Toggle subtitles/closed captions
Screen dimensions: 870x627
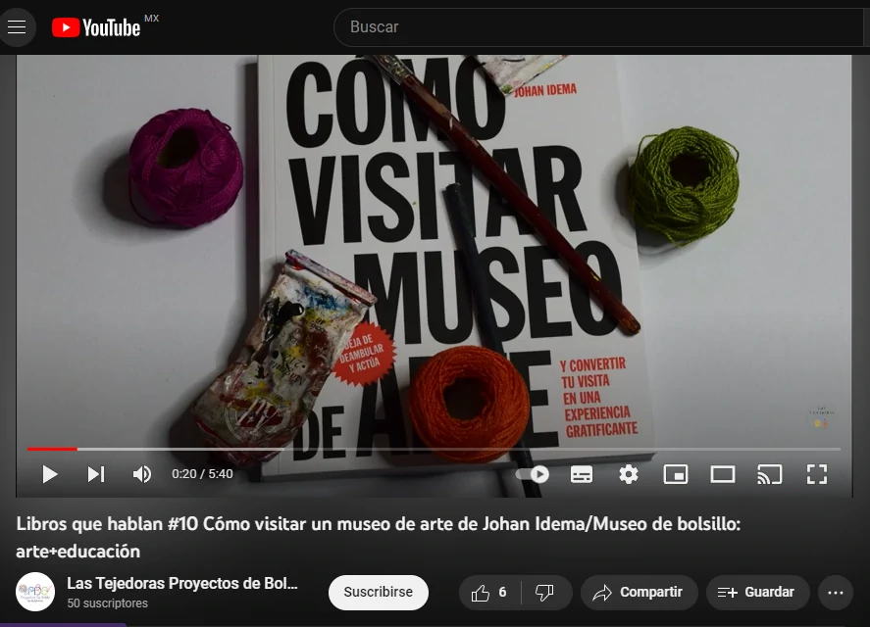[x=582, y=474]
